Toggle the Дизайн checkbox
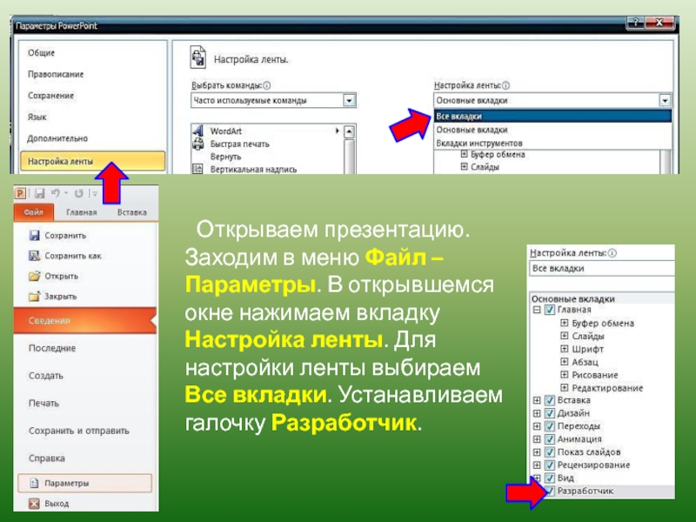Screen dimensions: 696x522 coord(550,413)
